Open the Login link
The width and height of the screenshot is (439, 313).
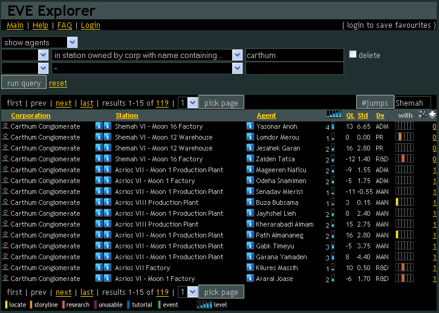pos(91,25)
